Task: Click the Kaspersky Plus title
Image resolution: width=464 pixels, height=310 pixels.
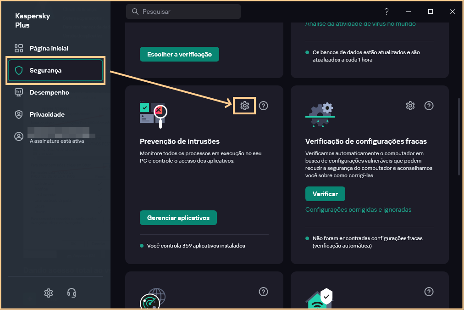Action: point(33,21)
